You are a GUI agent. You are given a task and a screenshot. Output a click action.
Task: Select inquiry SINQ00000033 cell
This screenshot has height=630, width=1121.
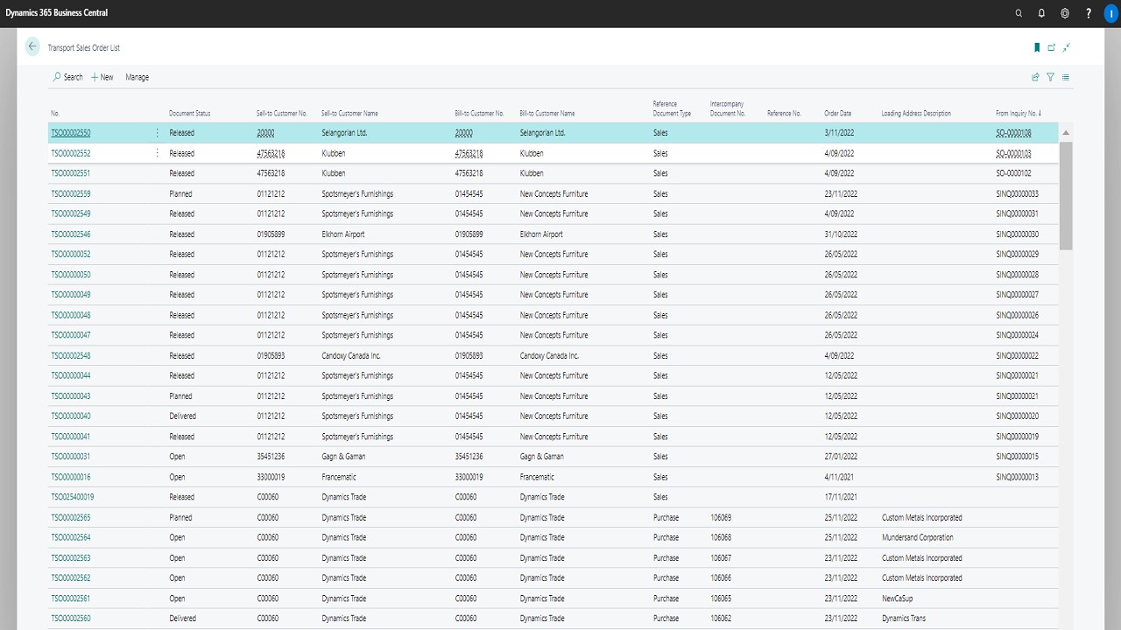(1018, 193)
